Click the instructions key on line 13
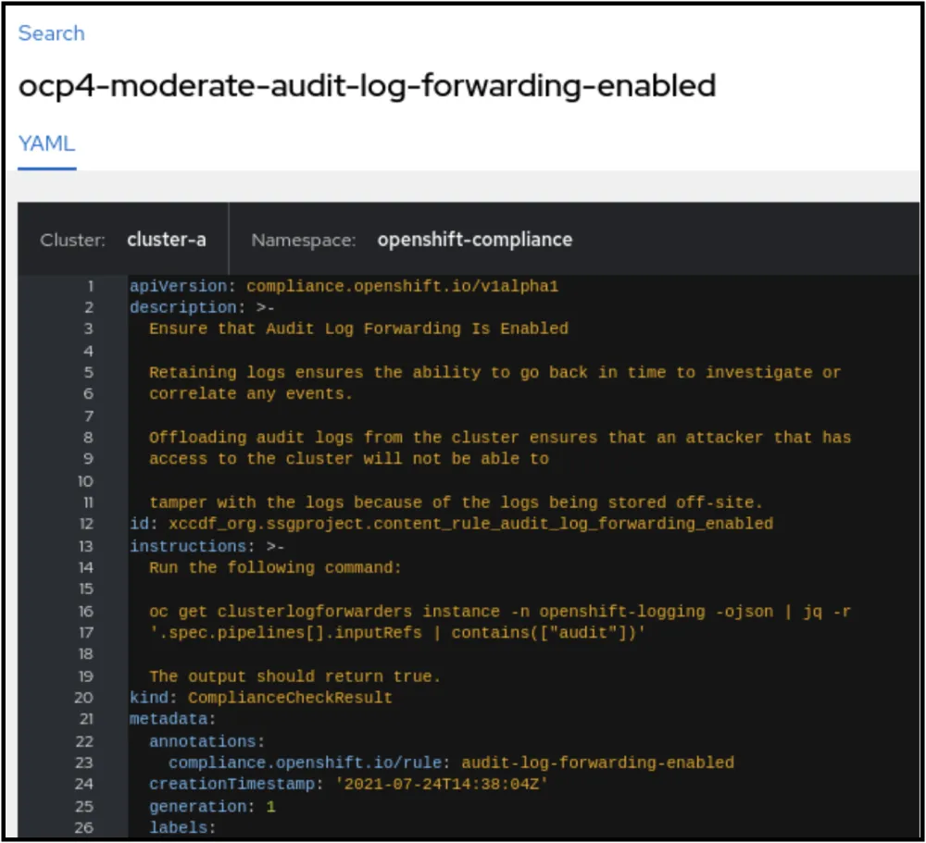 187,546
